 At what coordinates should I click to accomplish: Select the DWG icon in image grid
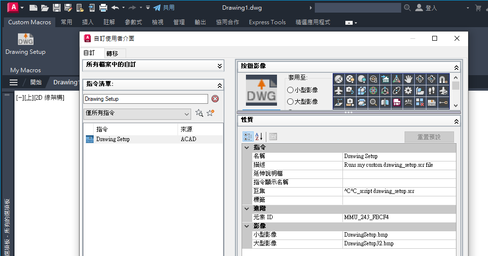pos(432,102)
